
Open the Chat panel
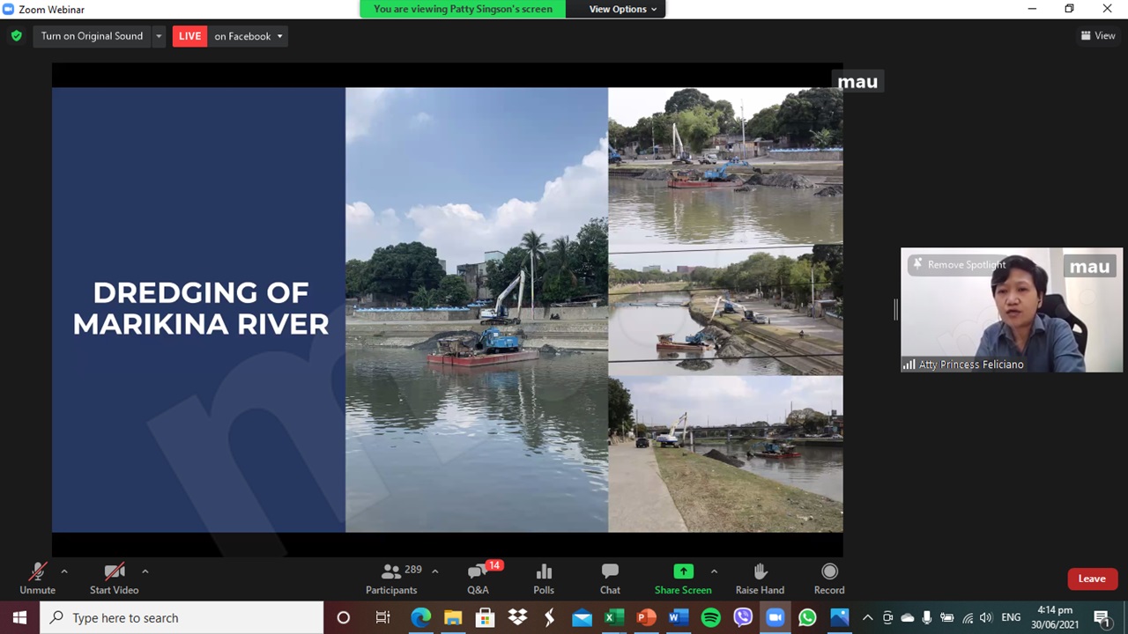[x=610, y=579]
